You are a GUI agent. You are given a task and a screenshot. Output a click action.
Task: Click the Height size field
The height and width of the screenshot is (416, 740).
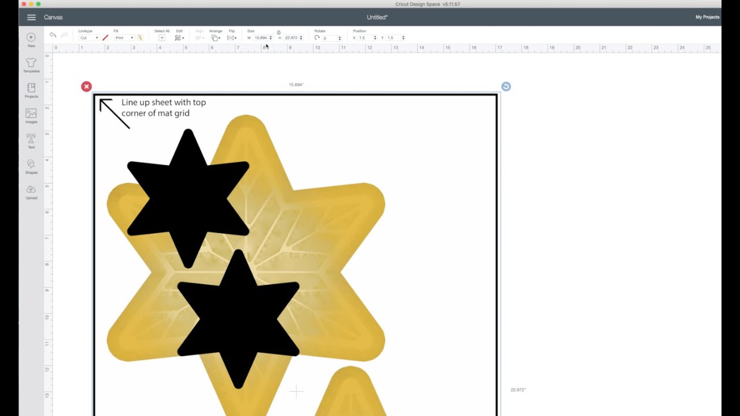[291, 38]
